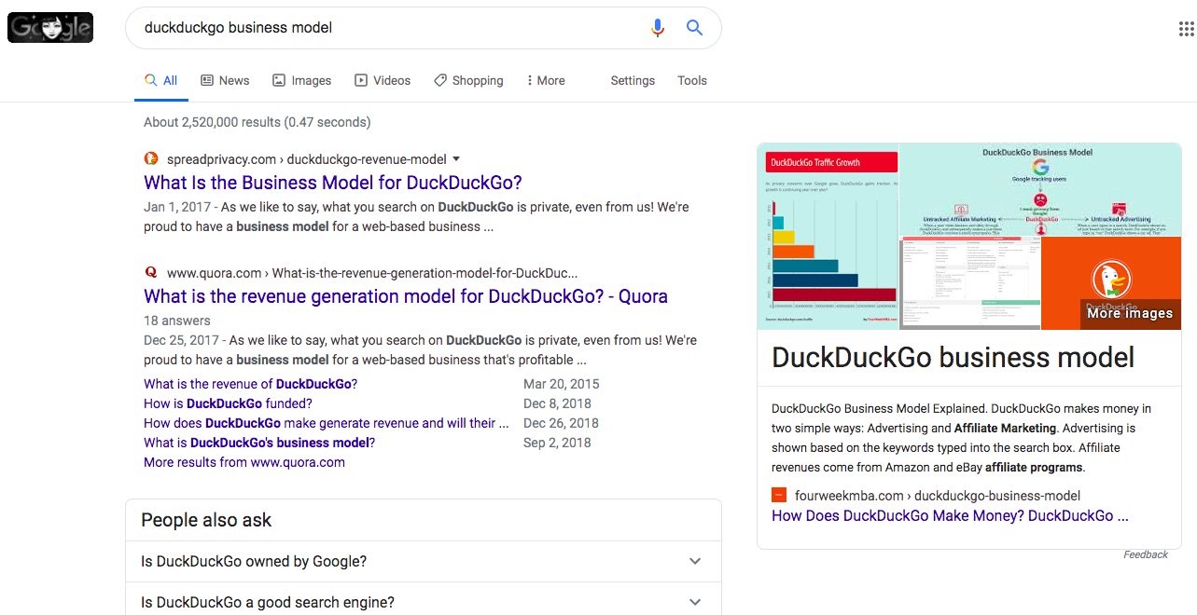Click the microphone voice search icon
Image resolution: width=1197 pixels, height=615 pixels.
[x=658, y=28]
